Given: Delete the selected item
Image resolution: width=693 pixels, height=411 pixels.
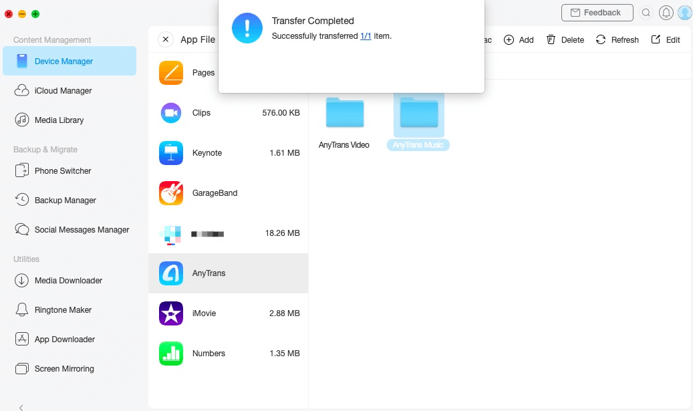Looking at the screenshot, I should (x=565, y=39).
